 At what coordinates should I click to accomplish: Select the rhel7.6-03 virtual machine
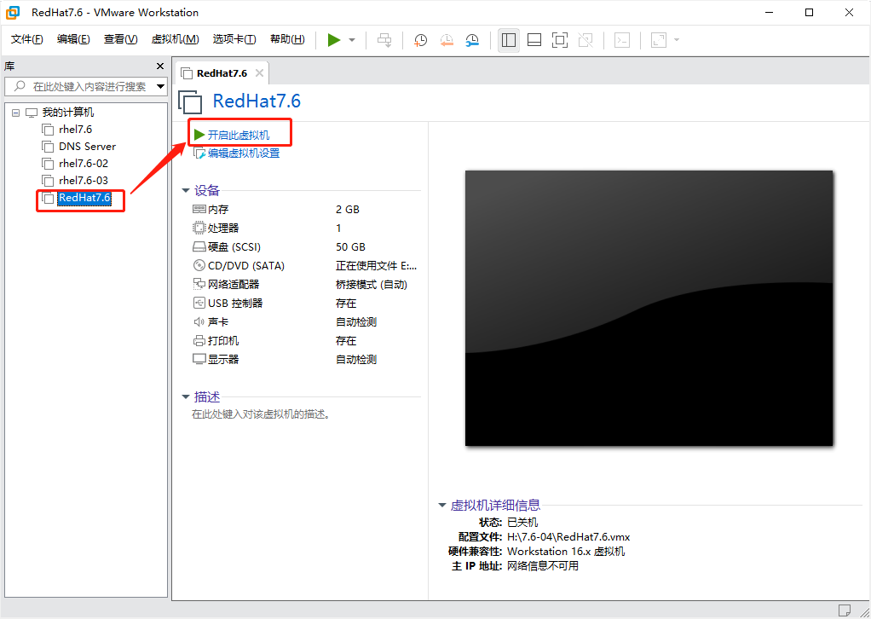84,181
